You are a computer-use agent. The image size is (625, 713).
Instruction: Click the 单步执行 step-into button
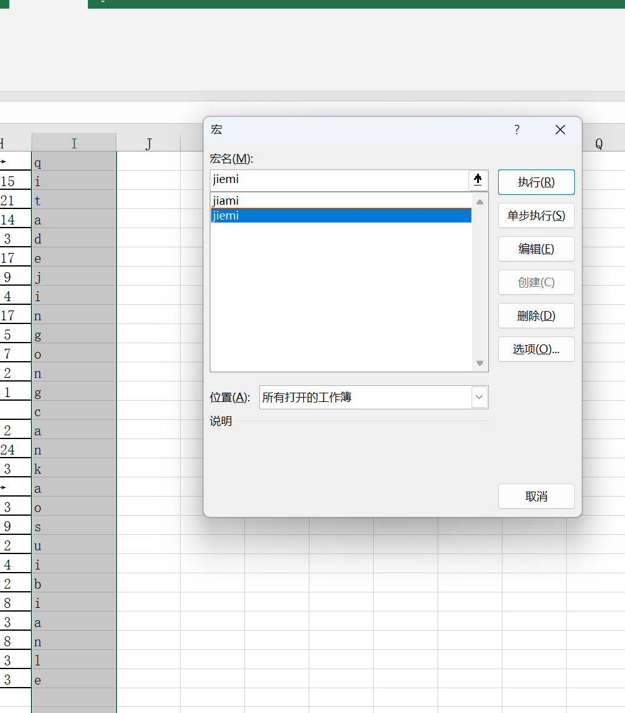point(536,216)
